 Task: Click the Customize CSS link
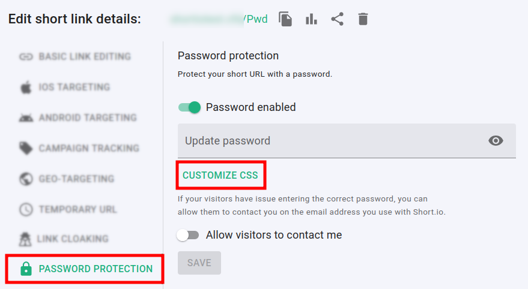pyautogui.click(x=220, y=175)
